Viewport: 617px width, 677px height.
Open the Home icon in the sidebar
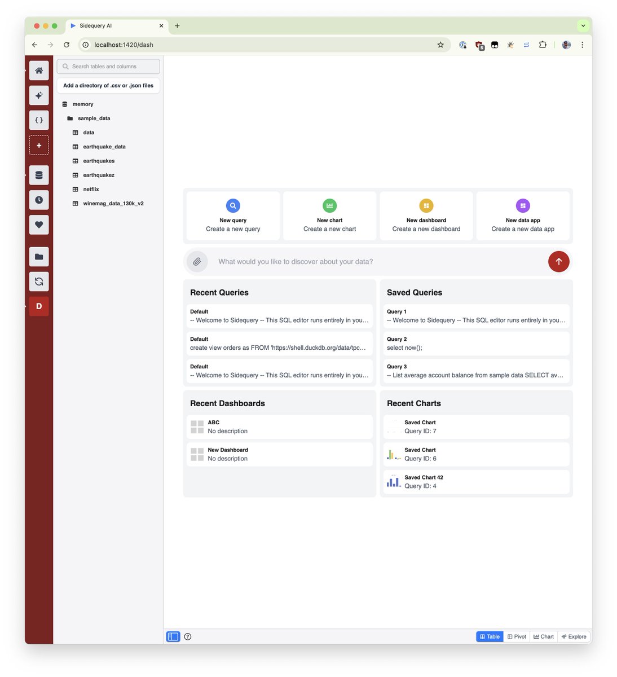(x=39, y=70)
